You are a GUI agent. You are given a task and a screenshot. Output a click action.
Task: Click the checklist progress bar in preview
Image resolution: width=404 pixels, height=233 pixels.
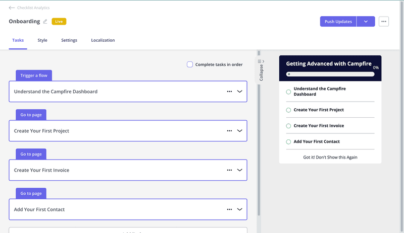coord(330,74)
